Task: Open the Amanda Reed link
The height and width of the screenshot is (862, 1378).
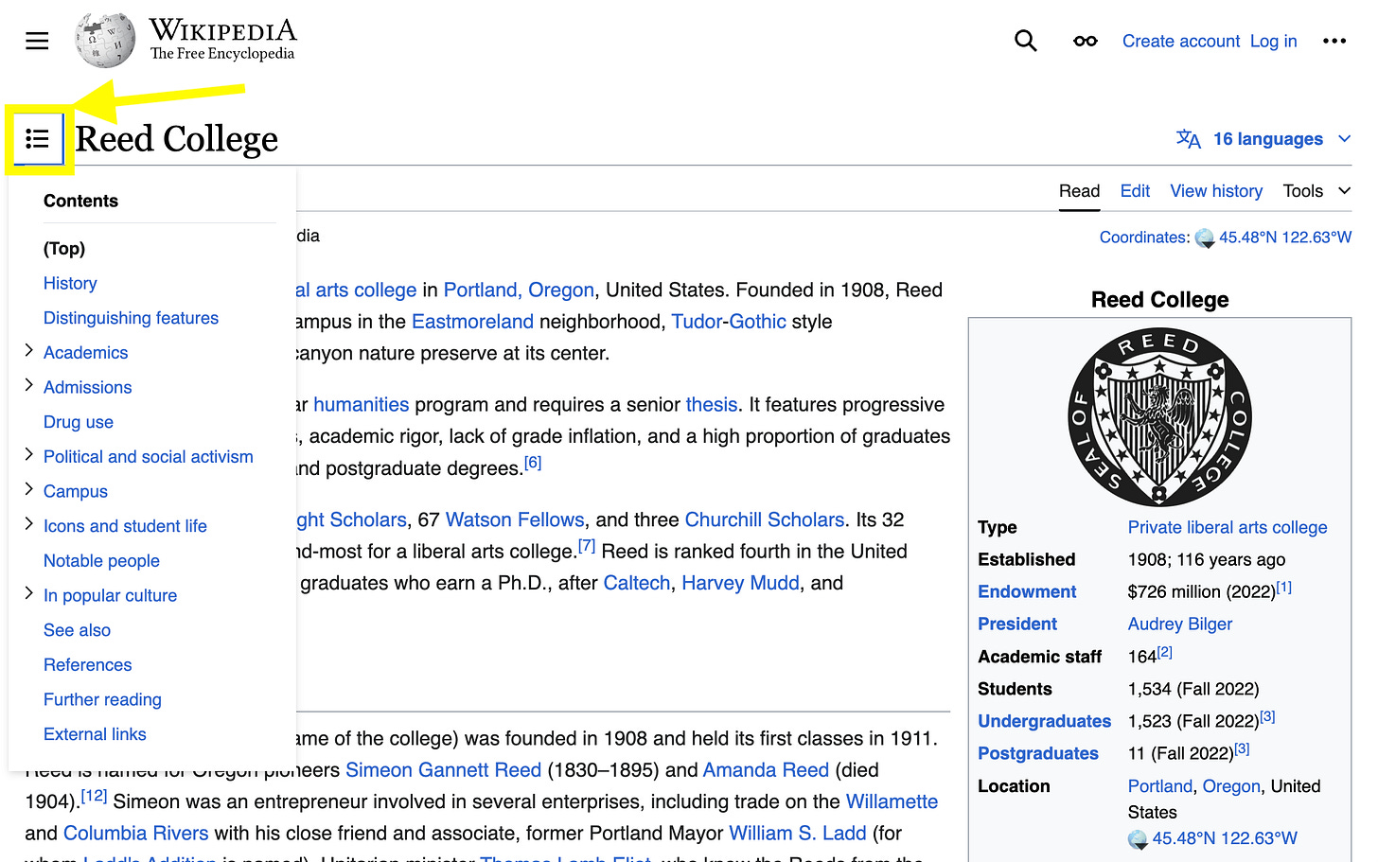Action: pyautogui.click(x=766, y=770)
